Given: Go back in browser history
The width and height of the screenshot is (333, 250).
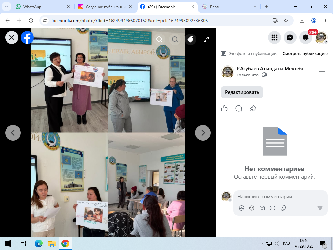Looking at the screenshot, I should [8, 21].
